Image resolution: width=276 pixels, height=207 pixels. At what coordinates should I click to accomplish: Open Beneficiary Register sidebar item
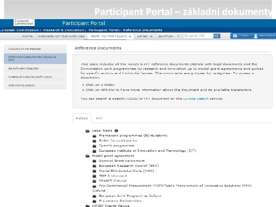pos(35,68)
